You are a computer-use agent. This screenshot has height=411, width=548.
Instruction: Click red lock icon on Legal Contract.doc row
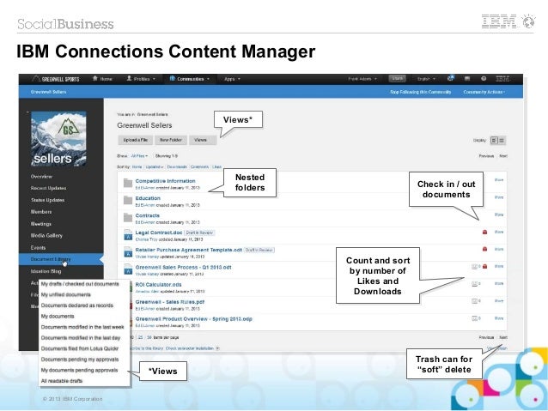(484, 232)
